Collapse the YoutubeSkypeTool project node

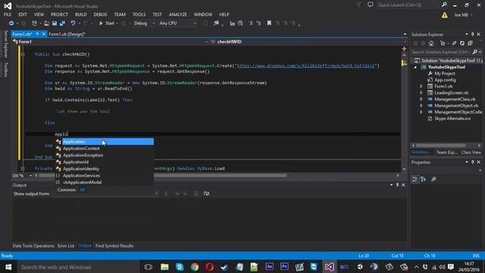415,67
